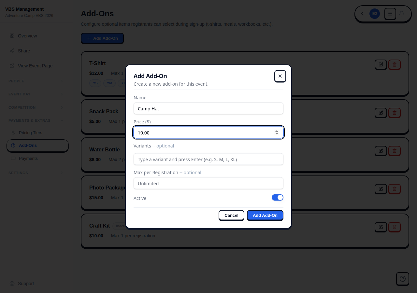Screen dimensions: 417x293
Task: Expand the SETTINGS section
Action: 36,173
